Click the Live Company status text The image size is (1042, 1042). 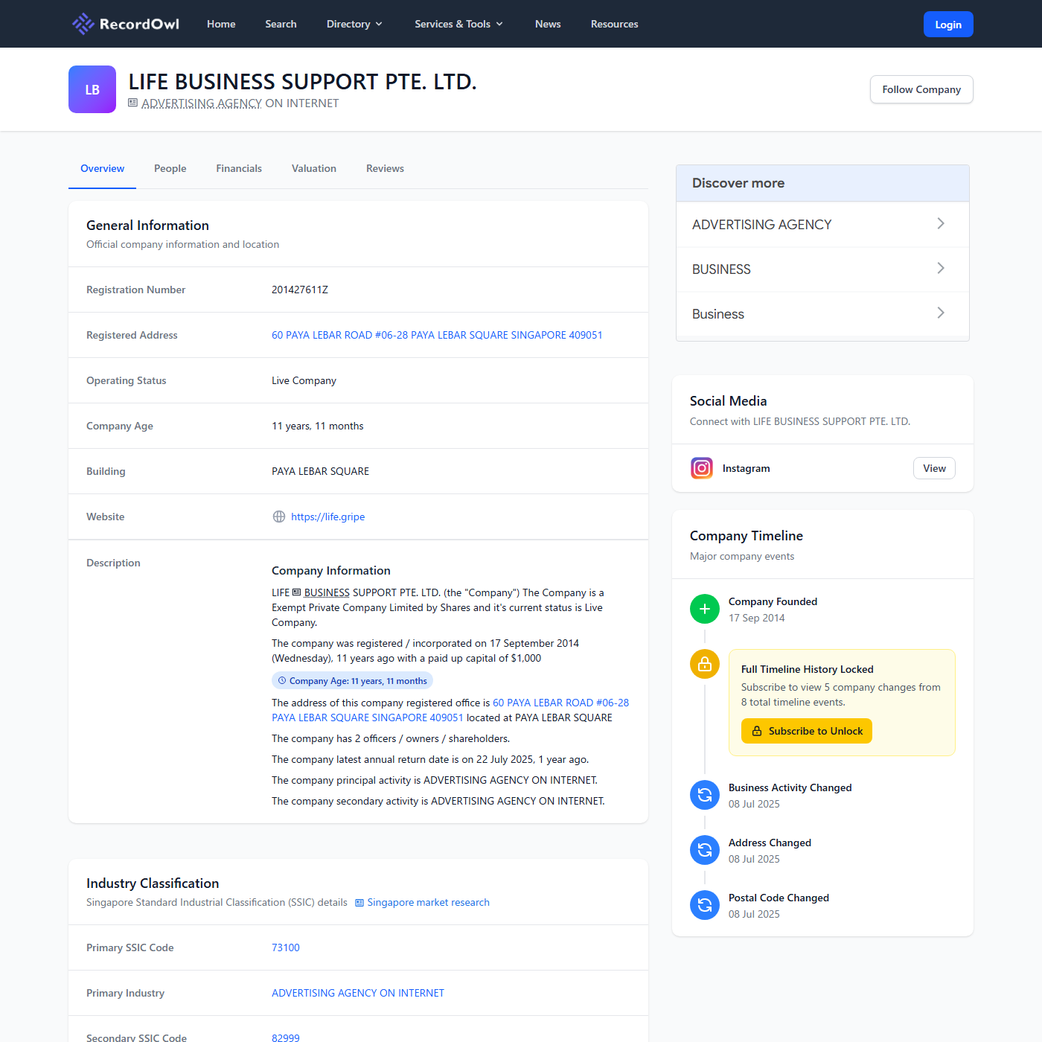pos(304,380)
